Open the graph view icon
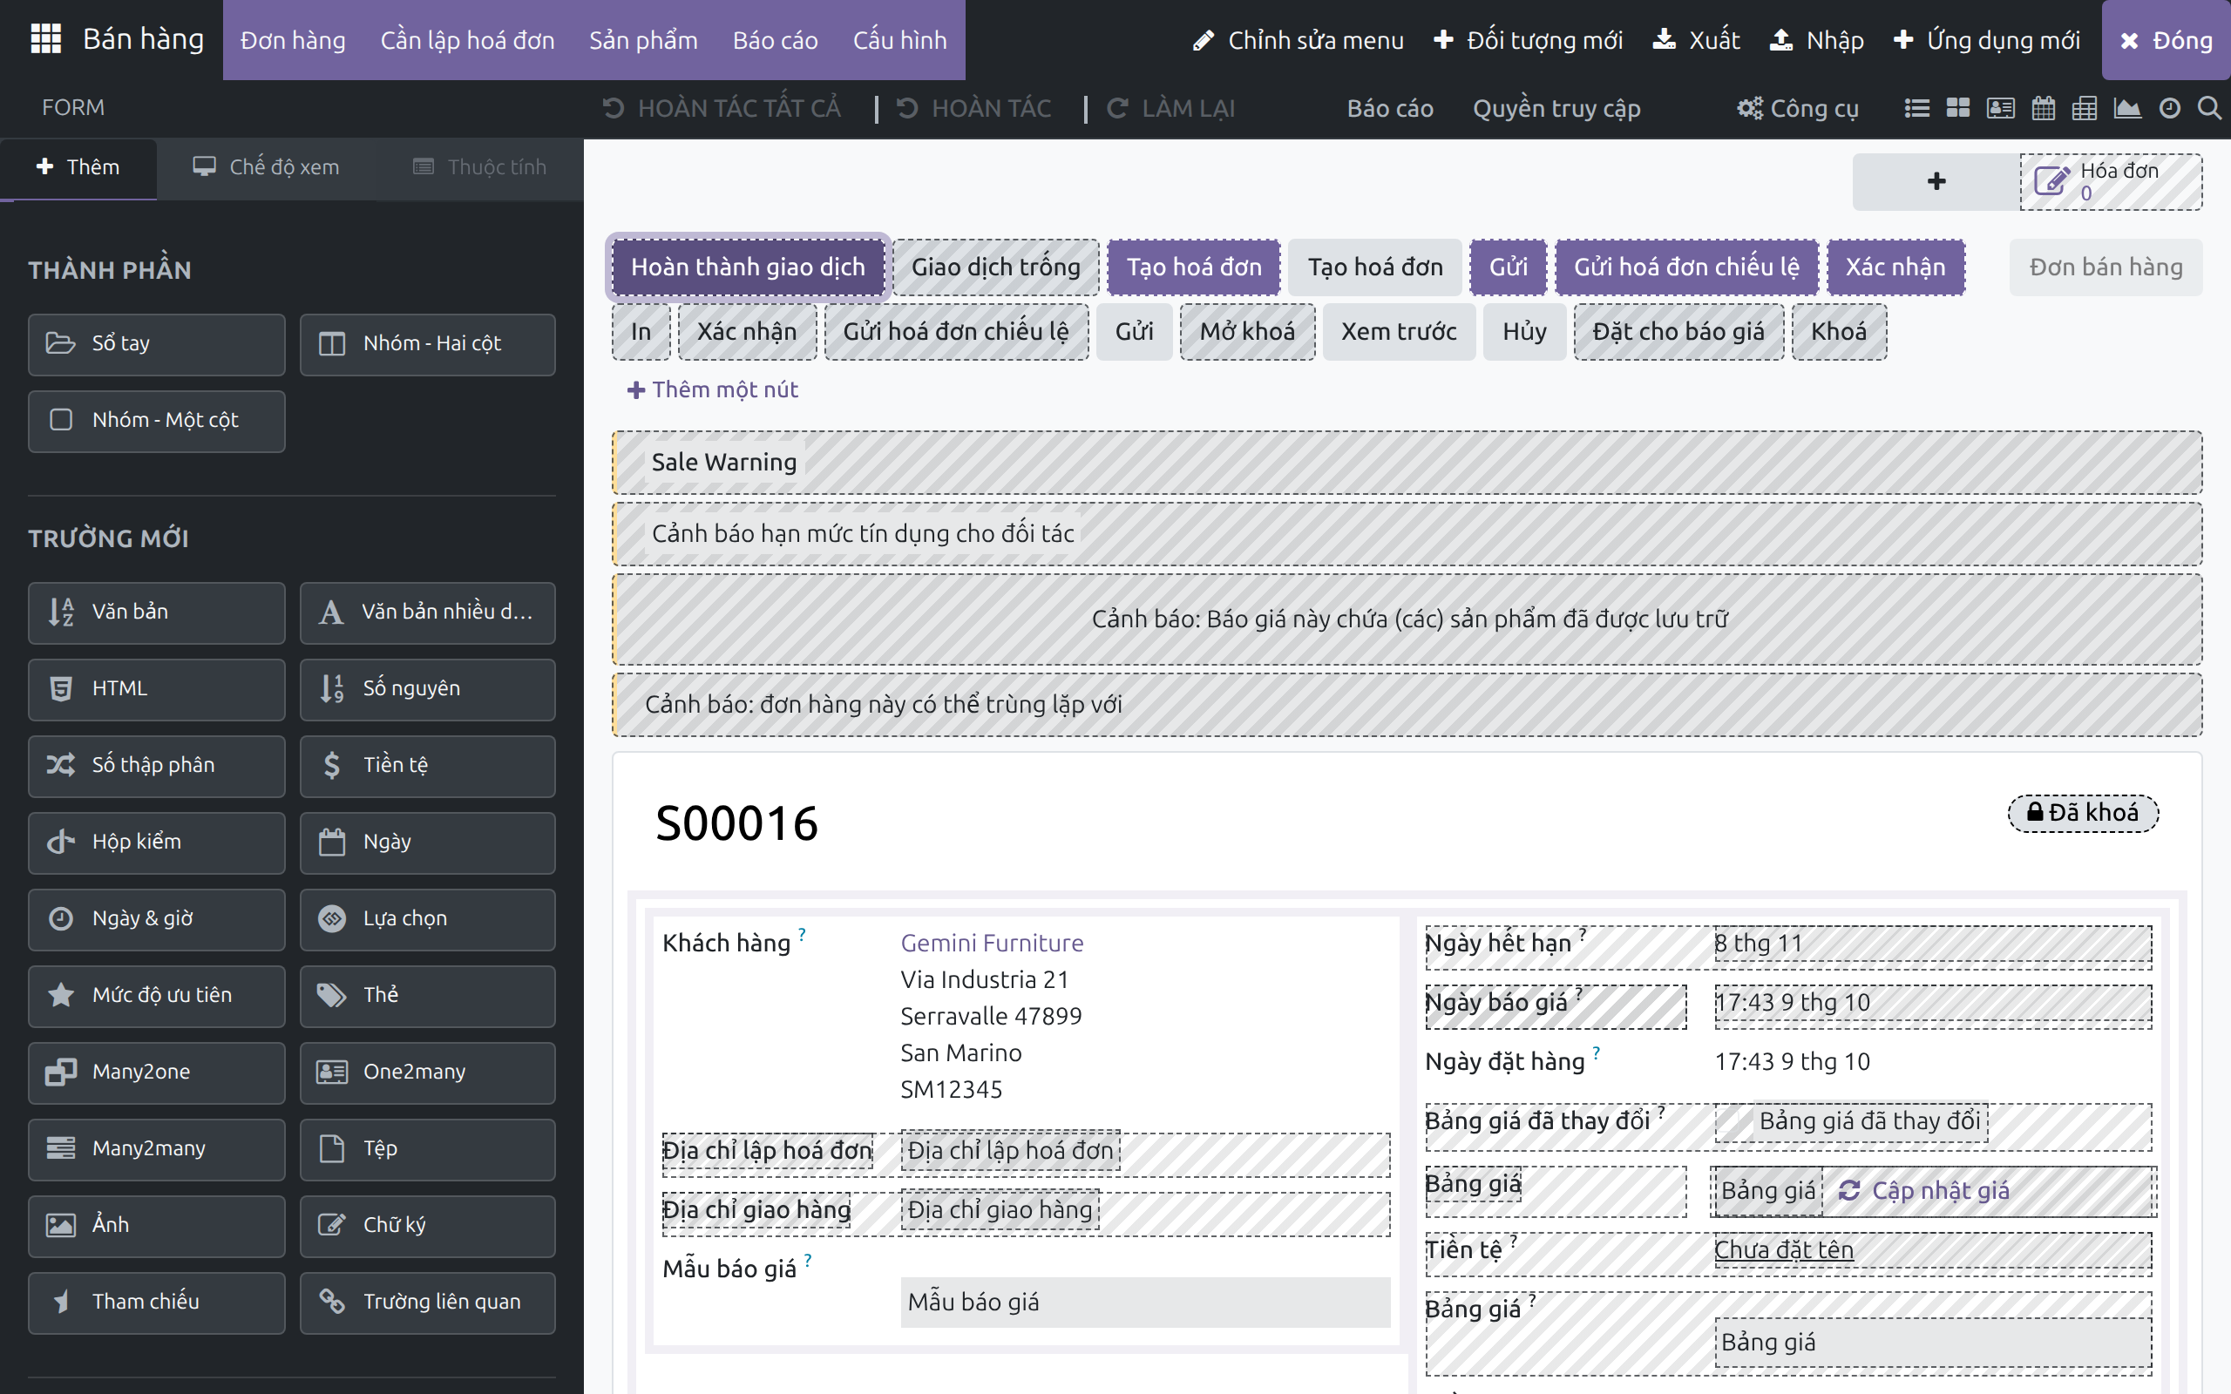Screen dimensions: 2231x1394 click(2126, 108)
